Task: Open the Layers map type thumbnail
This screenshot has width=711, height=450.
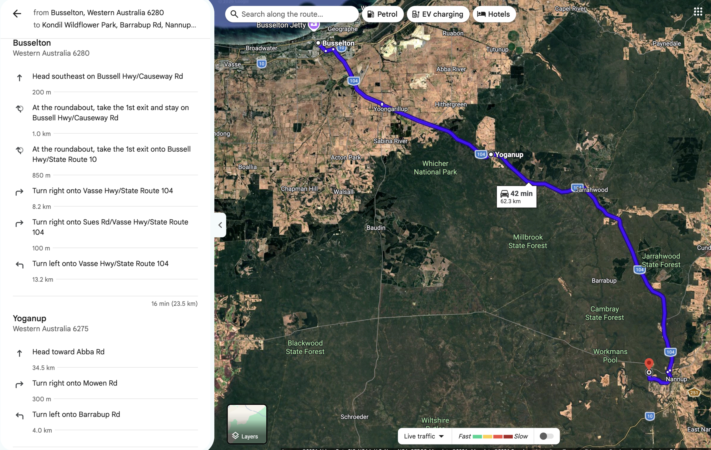Action: [x=247, y=424]
